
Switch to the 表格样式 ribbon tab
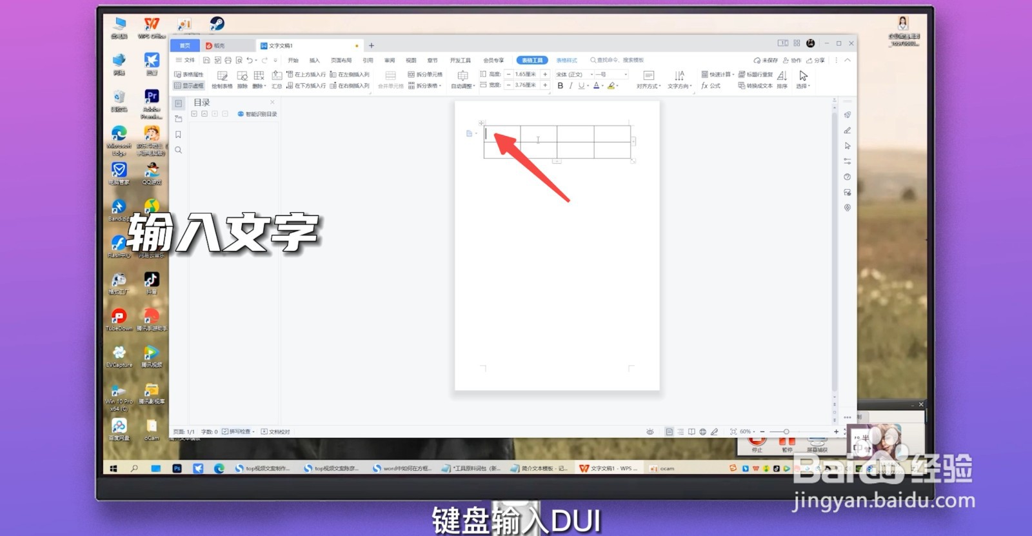pyautogui.click(x=566, y=60)
